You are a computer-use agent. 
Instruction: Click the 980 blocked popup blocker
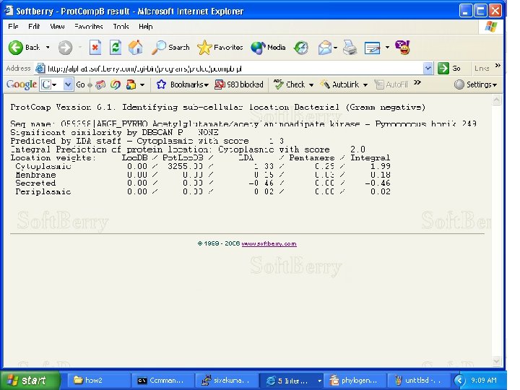[239, 84]
